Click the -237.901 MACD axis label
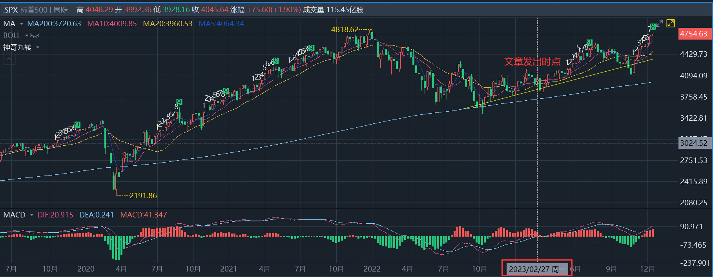The image size is (713, 277). click(x=695, y=263)
